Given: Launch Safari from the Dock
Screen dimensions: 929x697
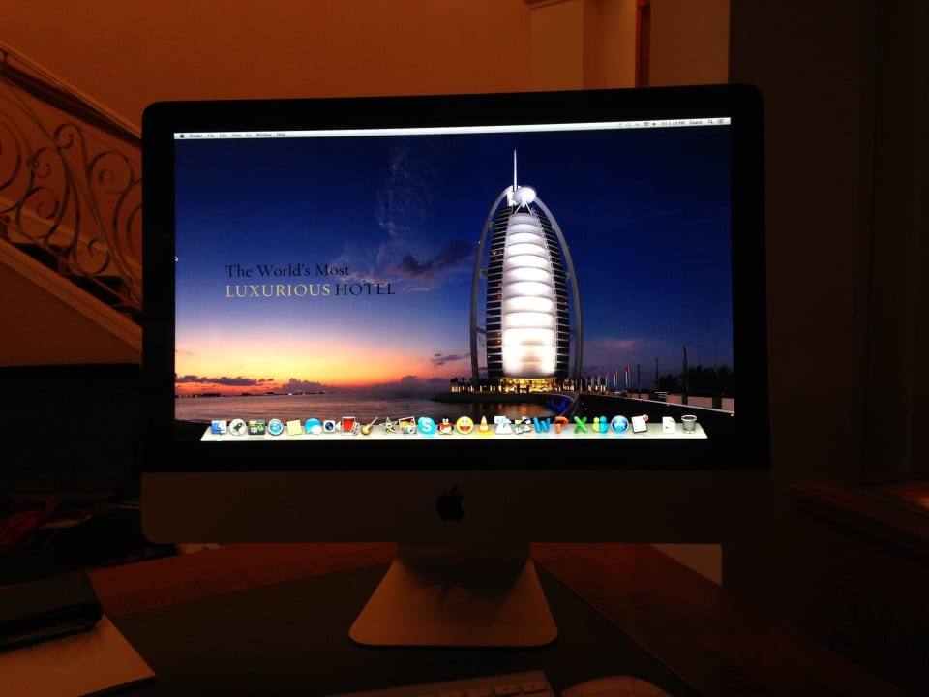Looking at the screenshot, I should coord(275,427).
